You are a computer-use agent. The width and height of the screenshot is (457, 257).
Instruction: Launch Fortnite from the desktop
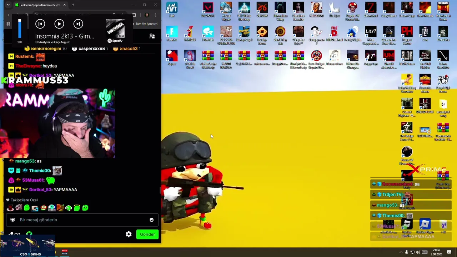172,34
